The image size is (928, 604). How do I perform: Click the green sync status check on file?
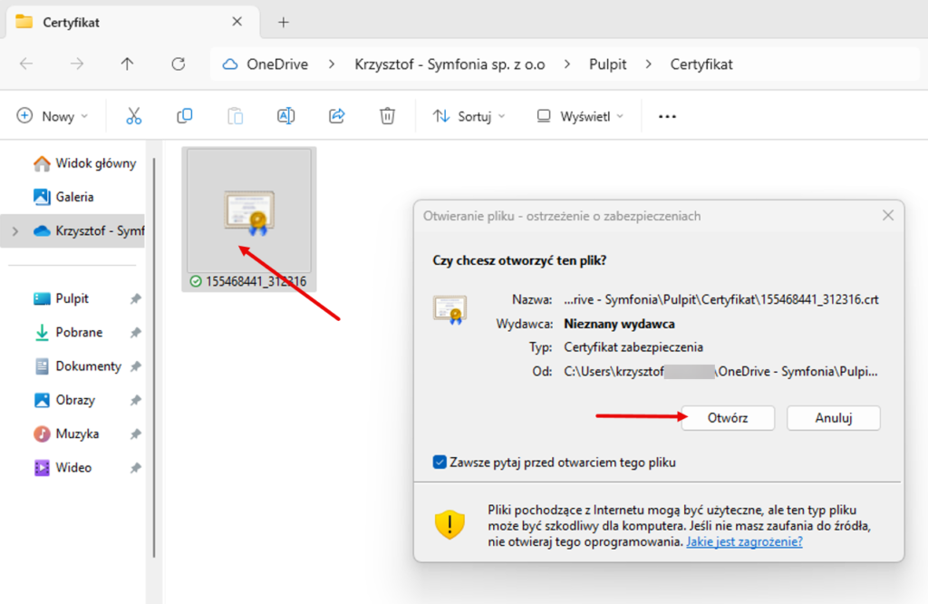pos(196,281)
